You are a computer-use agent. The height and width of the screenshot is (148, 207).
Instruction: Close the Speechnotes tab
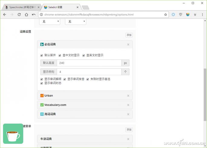click(39, 7)
